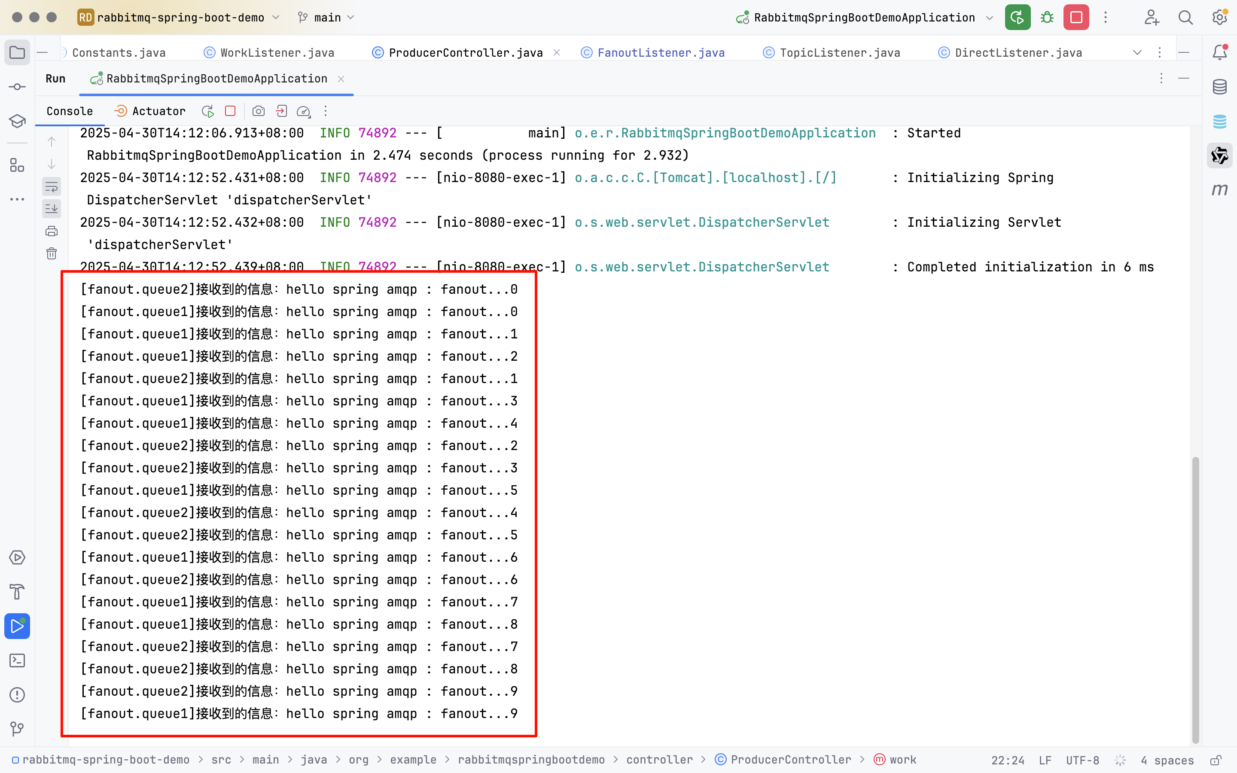Open the Build hammer tool window
The height and width of the screenshot is (773, 1237).
pos(17,591)
